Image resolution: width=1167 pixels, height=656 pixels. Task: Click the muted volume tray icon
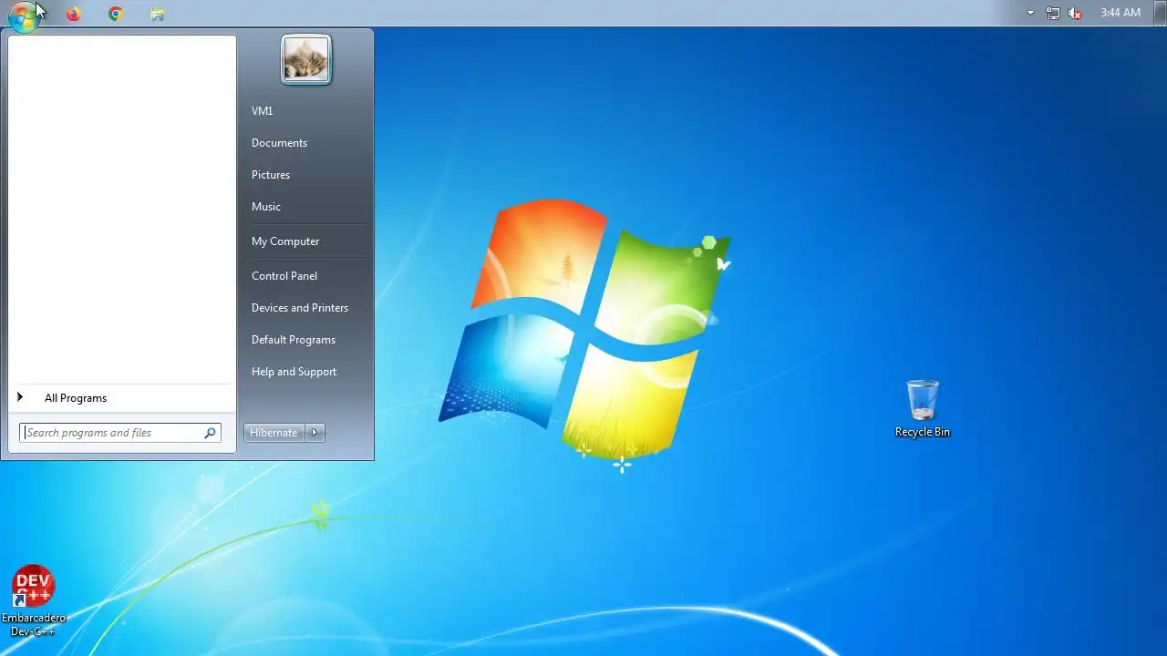[1076, 13]
